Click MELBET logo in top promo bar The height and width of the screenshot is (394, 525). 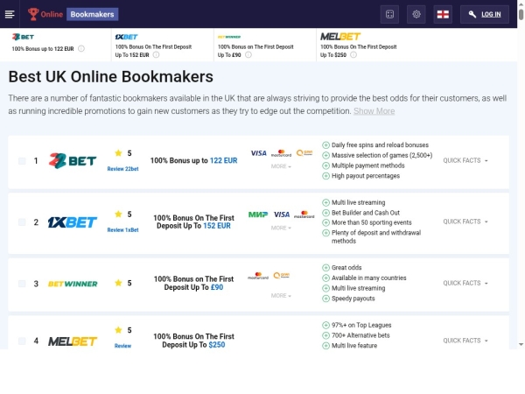click(x=340, y=36)
